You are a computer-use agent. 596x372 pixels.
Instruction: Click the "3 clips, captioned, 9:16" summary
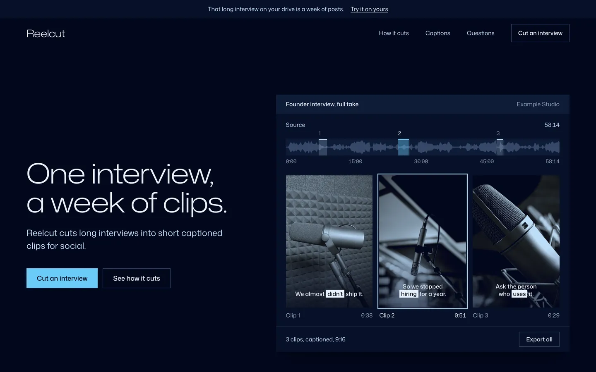click(x=315, y=339)
